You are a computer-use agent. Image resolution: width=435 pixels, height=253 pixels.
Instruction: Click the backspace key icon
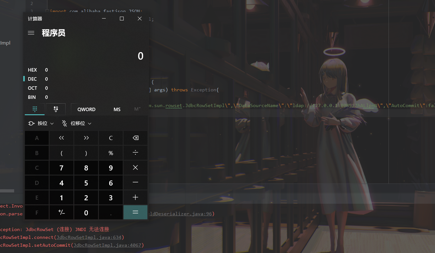coord(136,138)
